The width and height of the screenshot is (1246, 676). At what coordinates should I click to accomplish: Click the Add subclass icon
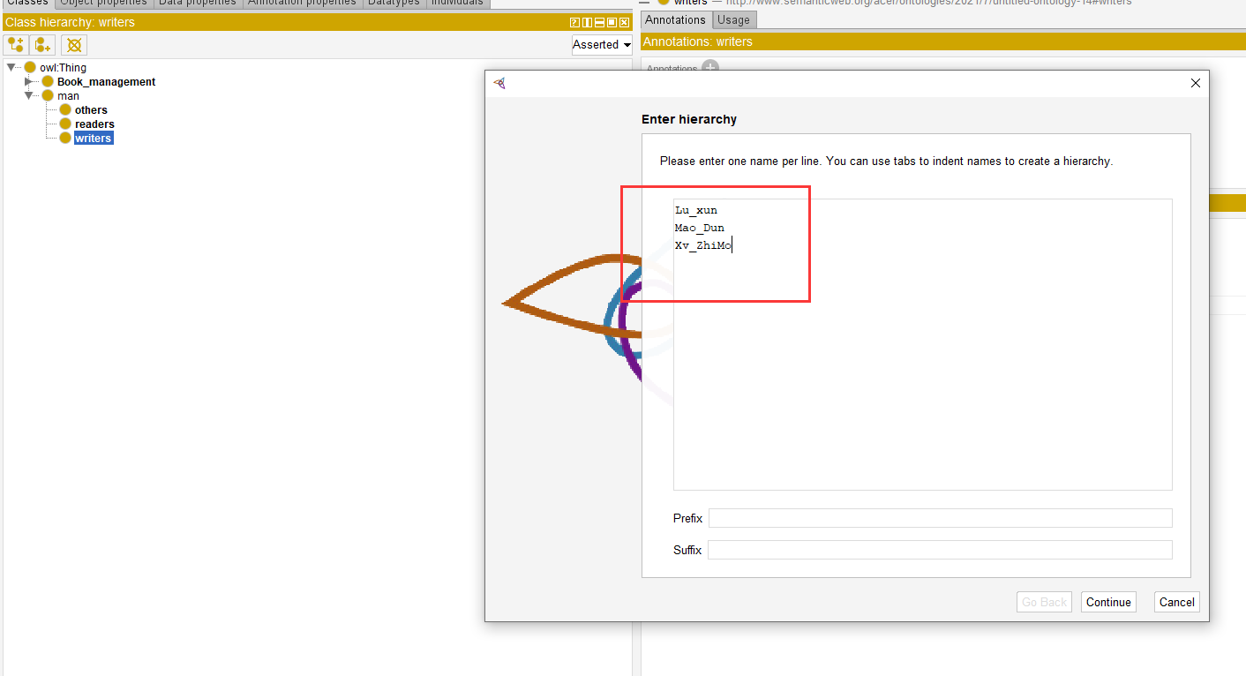pyautogui.click(x=16, y=44)
